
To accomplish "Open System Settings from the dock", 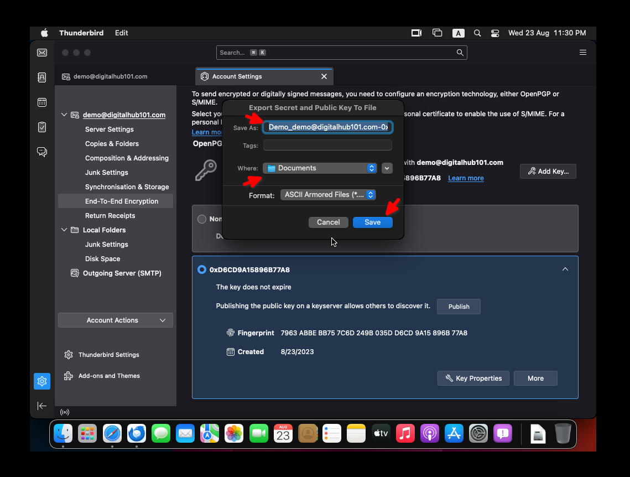I will (x=478, y=434).
